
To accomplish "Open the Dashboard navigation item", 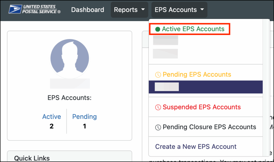I will pos(87,10).
